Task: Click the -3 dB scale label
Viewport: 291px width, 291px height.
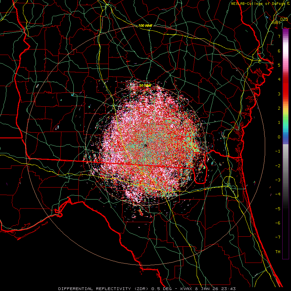Action: coord(278,180)
